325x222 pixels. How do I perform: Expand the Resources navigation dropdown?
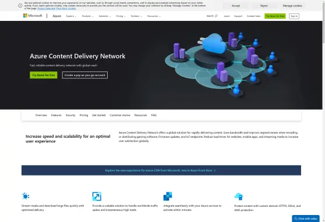[x=154, y=16]
